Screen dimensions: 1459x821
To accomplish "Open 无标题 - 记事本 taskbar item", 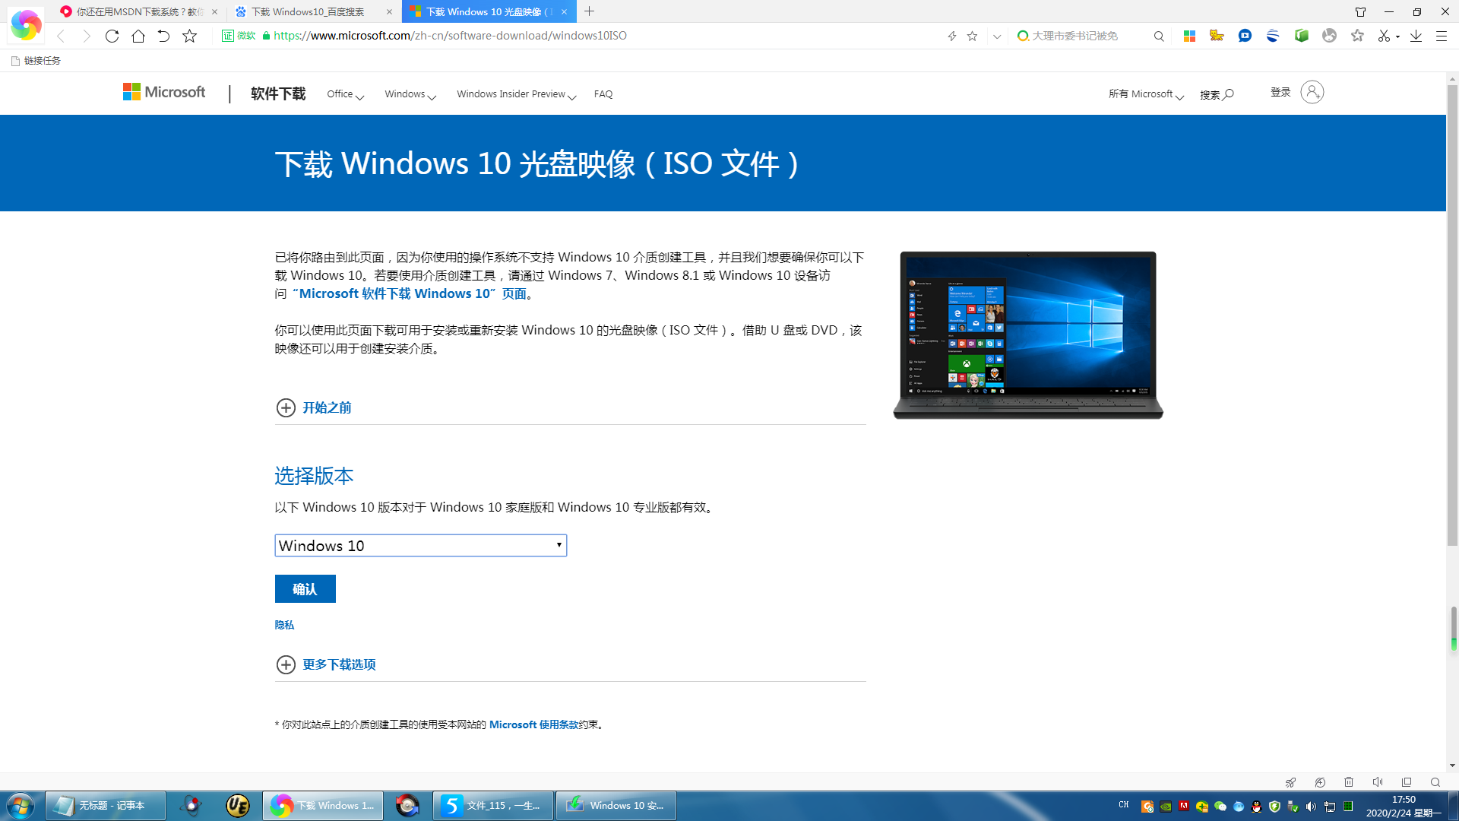I will point(106,806).
